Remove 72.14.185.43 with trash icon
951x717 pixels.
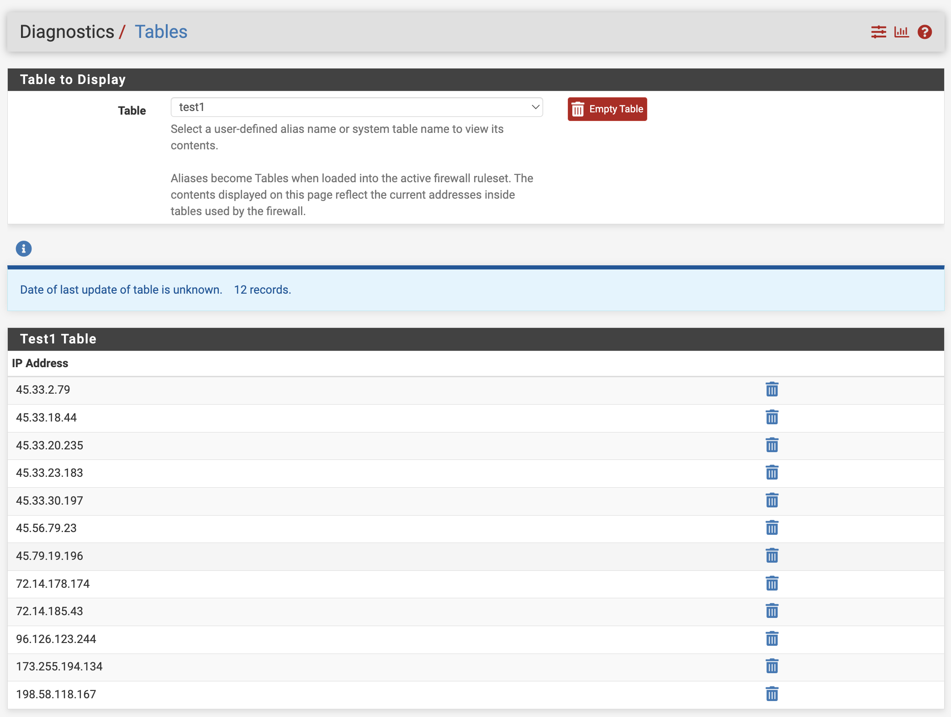[771, 611]
